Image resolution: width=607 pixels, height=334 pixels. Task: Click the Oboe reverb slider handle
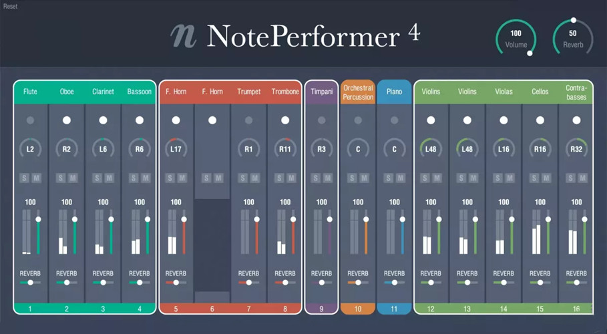coord(67,283)
